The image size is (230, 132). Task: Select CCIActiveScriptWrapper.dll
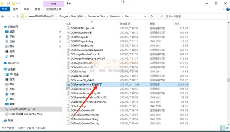pyautogui.click(x=86, y=50)
